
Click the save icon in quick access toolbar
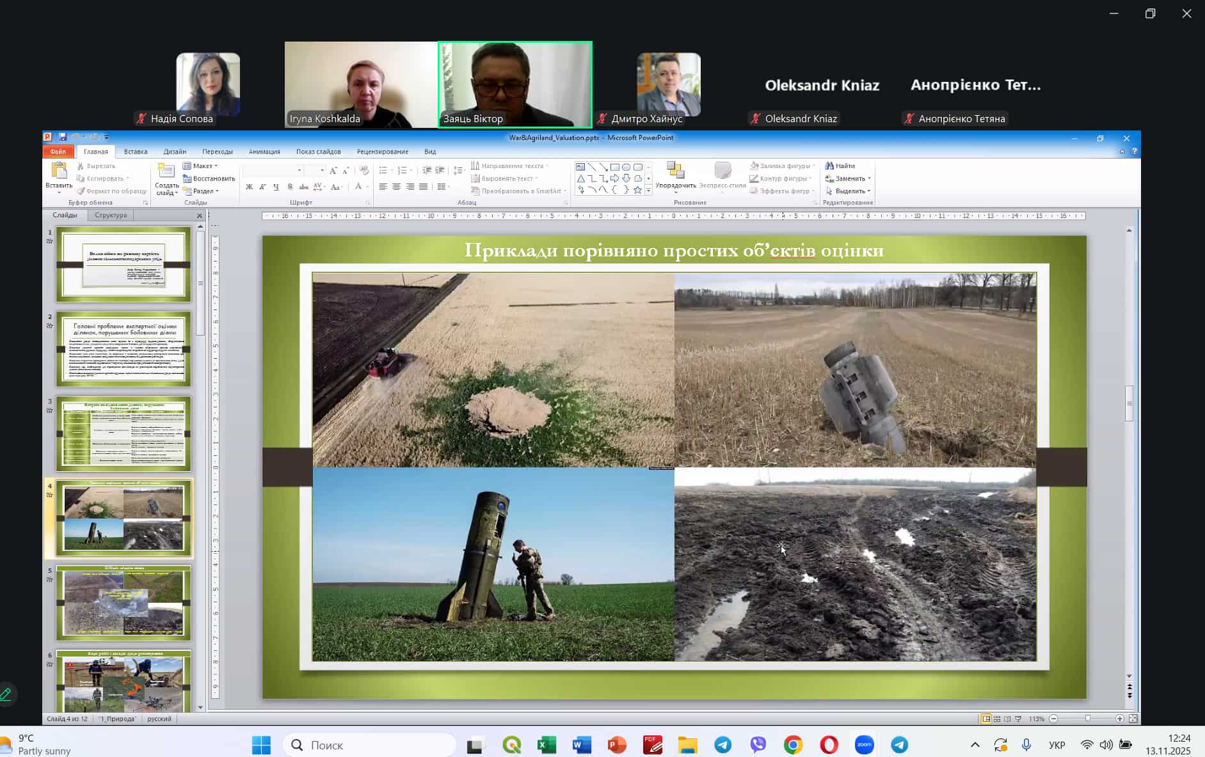pyautogui.click(x=63, y=137)
